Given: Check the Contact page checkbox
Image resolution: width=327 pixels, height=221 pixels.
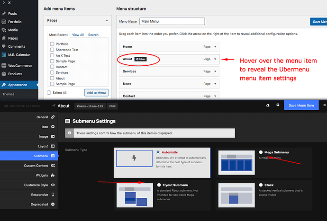Looking at the screenshot, I should pos(52,67).
